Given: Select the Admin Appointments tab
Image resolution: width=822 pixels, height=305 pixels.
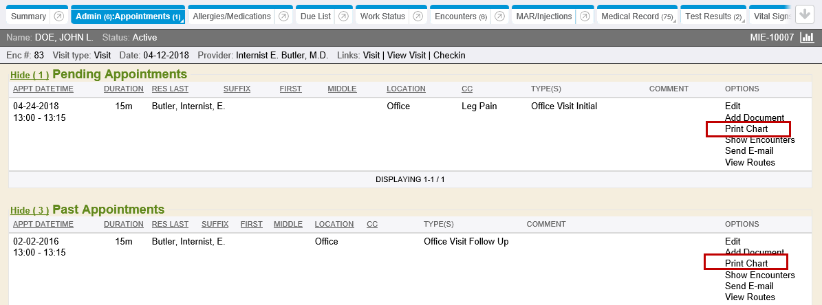Looking at the screenshot, I should pyautogui.click(x=127, y=16).
